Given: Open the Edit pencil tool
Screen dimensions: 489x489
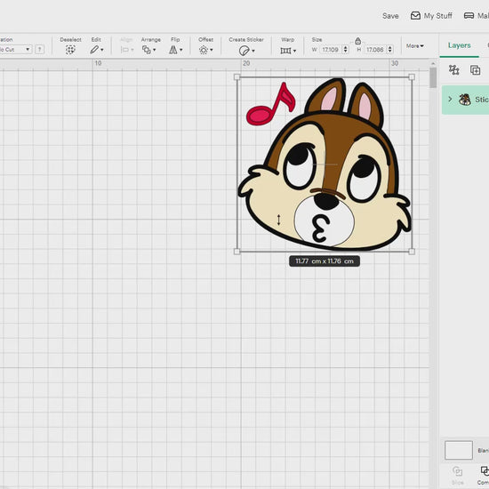Looking at the screenshot, I should coord(97,50).
